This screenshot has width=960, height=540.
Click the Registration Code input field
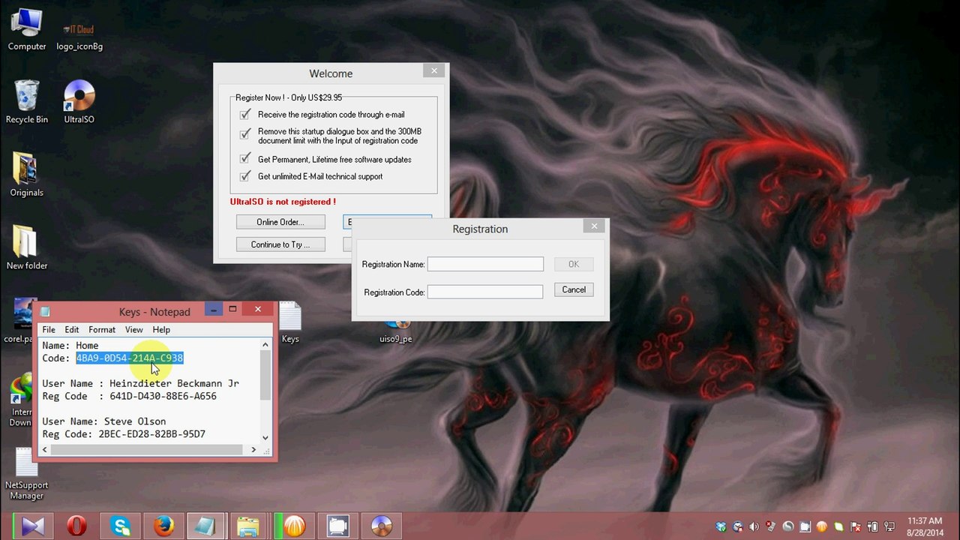(x=485, y=292)
